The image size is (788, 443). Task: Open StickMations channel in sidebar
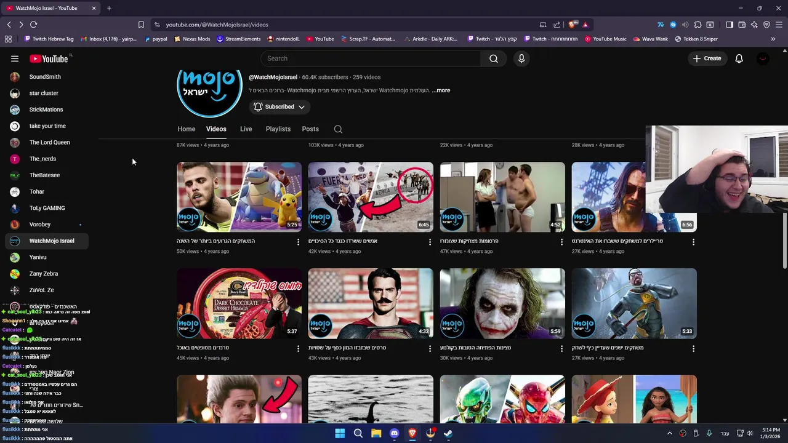coord(47,110)
